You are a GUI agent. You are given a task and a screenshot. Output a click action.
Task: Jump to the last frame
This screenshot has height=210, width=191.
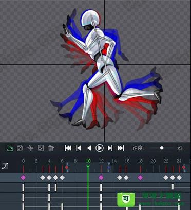(121, 148)
